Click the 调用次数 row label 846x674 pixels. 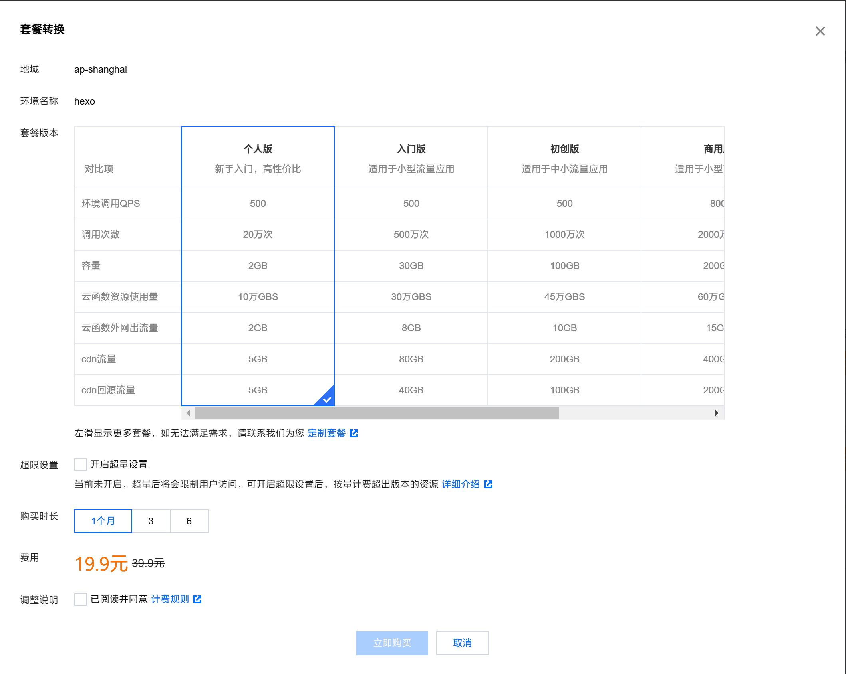(101, 235)
